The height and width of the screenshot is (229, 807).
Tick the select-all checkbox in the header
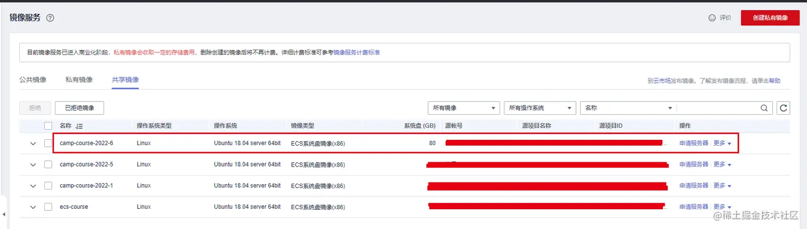click(x=49, y=126)
